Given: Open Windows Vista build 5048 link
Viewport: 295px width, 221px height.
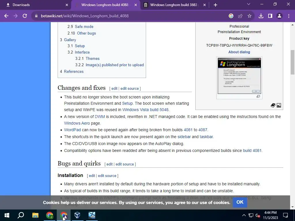Looking at the screenshot, I should (x=145, y=110).
